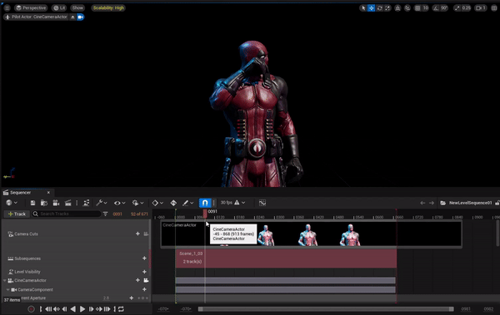This screenshot has width=500, height=315.
Task: Open the Sequencer world globe dropdown
Action: click(12, 203)
